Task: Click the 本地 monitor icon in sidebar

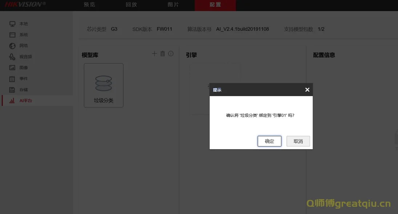Action: [x=12, y=24]
